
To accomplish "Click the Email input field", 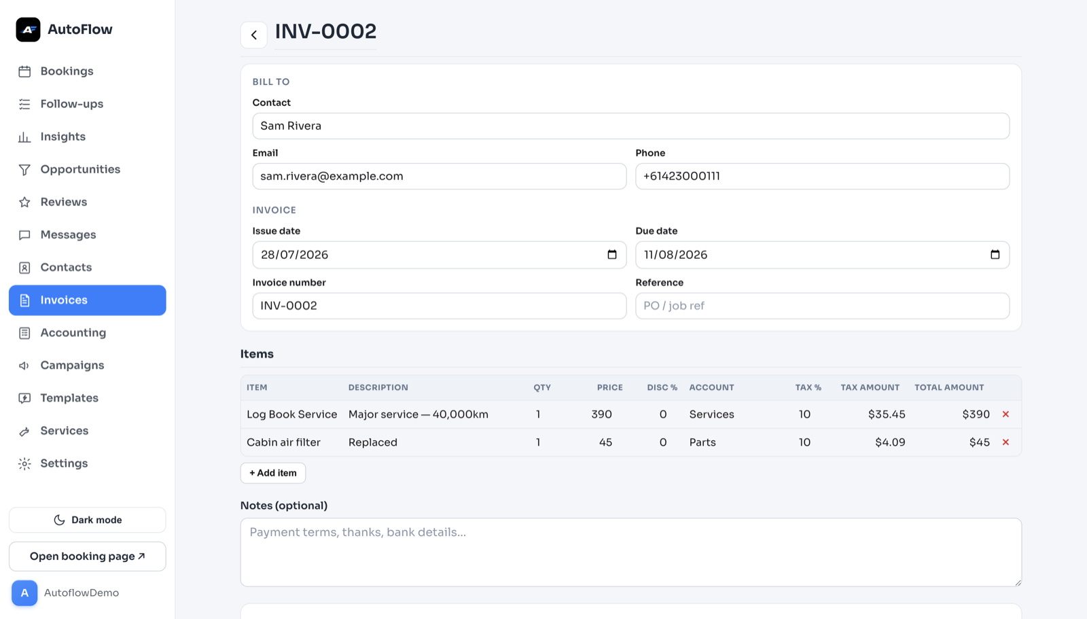I will [440, 176].
